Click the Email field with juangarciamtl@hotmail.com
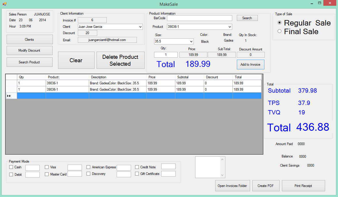The height and width of the screenshot is (197, 338). click(x=107, y=40)
